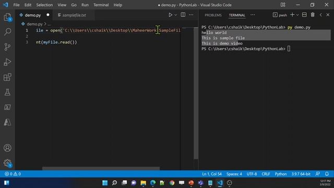This screenshot has width=334, height=188.
Task: Select Python language mode
Action: tap(281, 174)
